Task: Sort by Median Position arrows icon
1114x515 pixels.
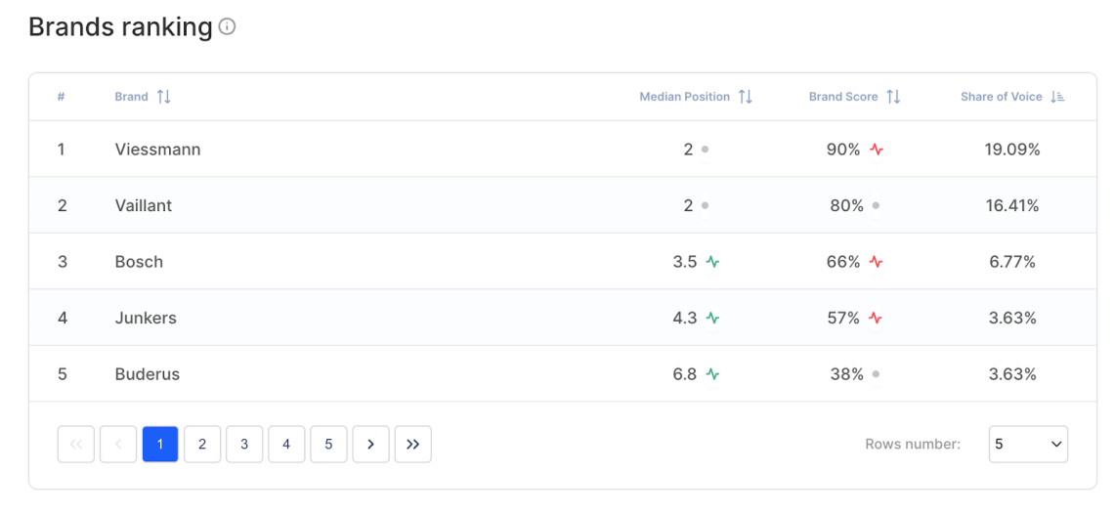Action: (746, 97)
